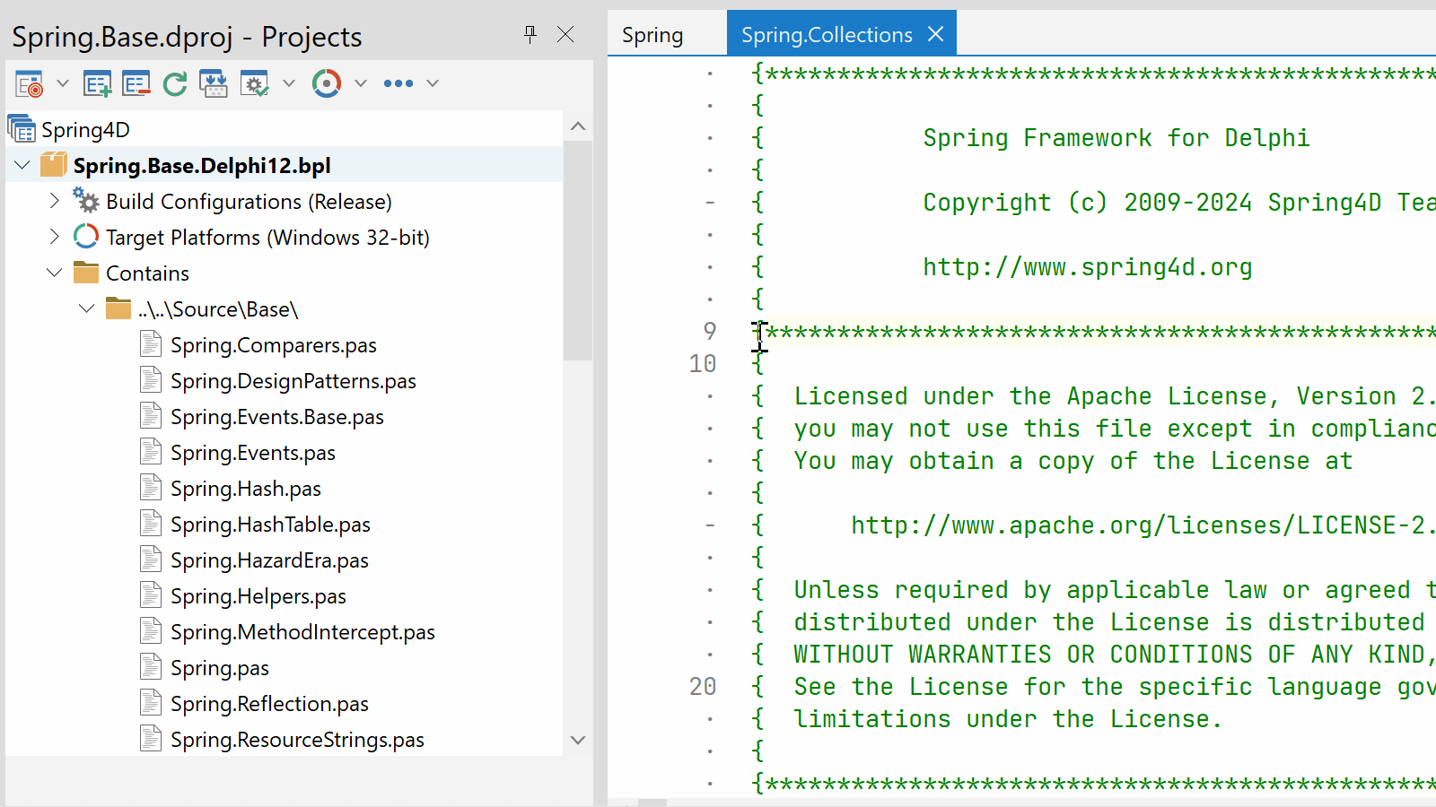Click the Add New Project icon
The height and width of the screenshot is (807, 1436).
(97, 84)
